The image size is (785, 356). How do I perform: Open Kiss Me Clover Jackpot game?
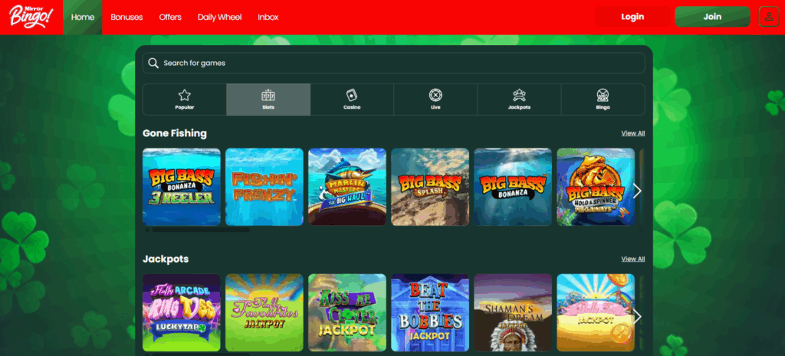coord(347,313)
